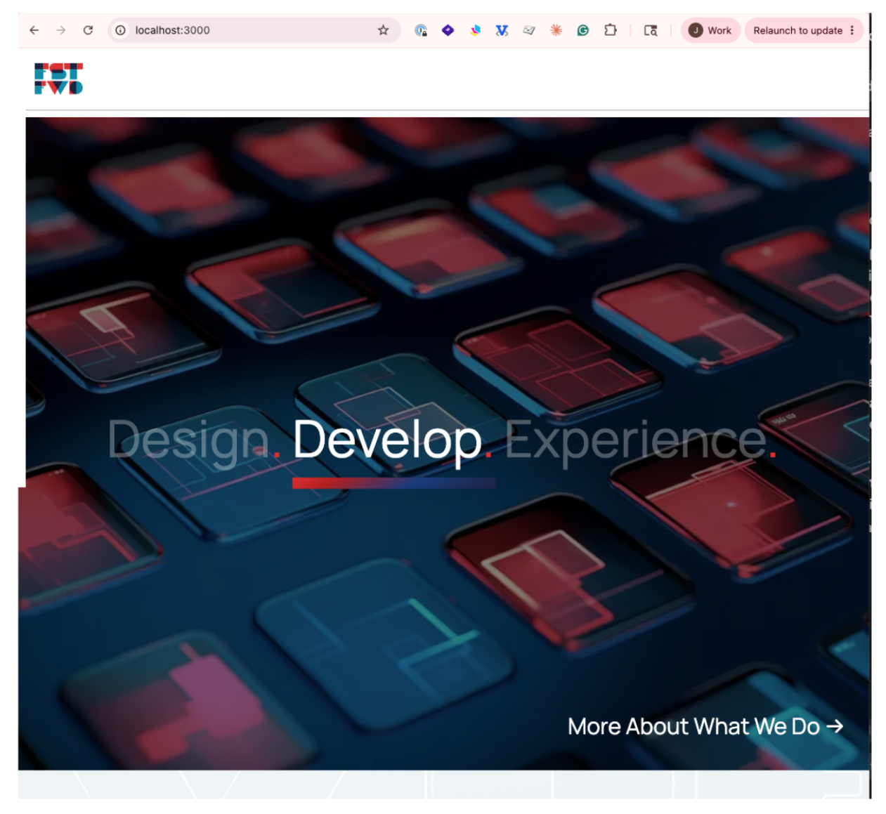Select the Develop heading word
Screen dimensions: 886x814
(x=387, y=442)
